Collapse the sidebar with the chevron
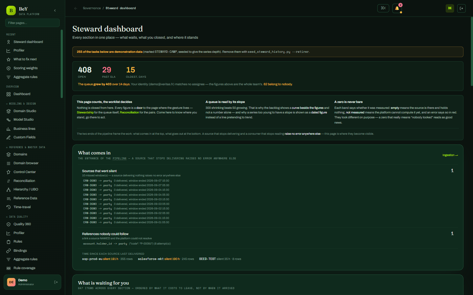Image resolution: width=473 pixels, height=295 pixels. 55,10
